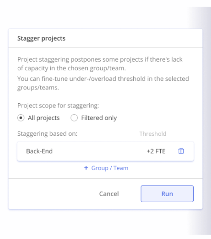The height and width of the screenshot is (239, 211).
Task: Click the dimmed backdrop beside the dialog
Action: (207, 119)
